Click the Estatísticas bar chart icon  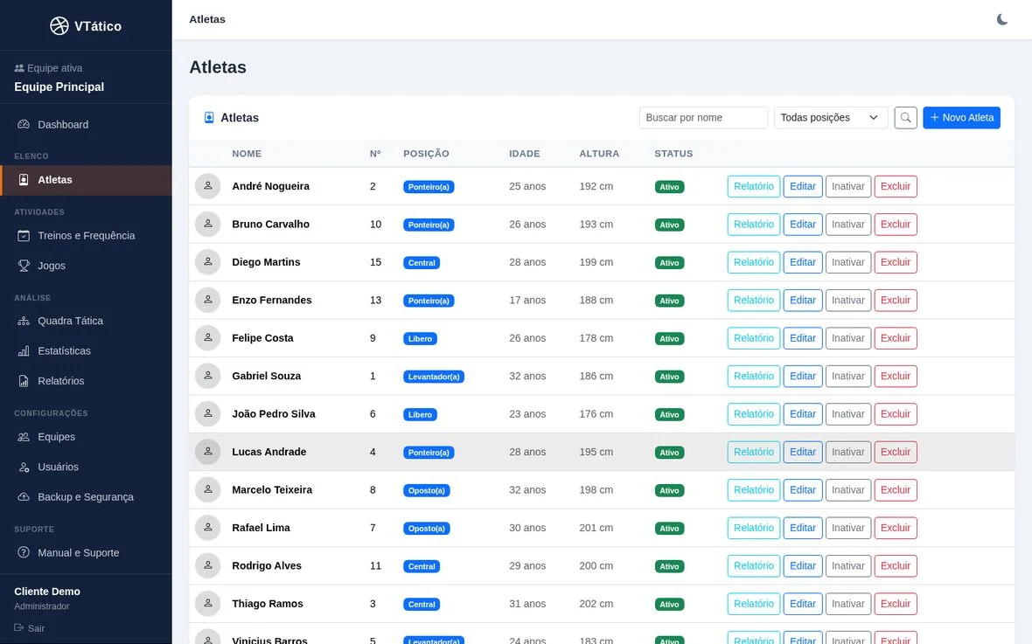24,350
